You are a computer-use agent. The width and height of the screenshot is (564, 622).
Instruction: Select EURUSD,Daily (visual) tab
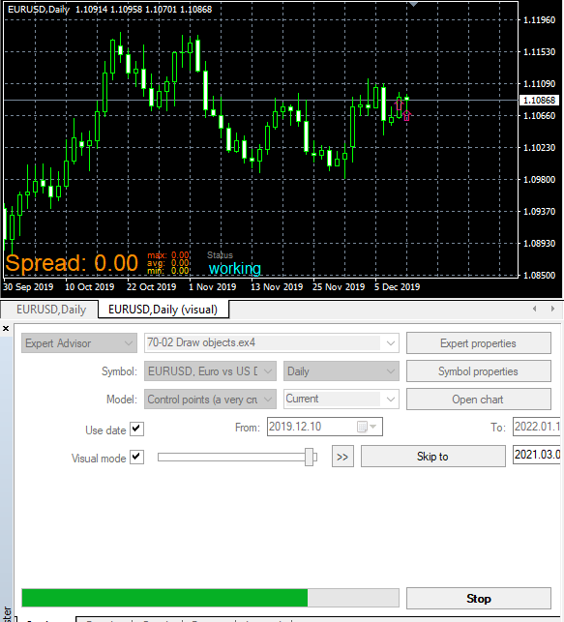[x=163, y=310]
